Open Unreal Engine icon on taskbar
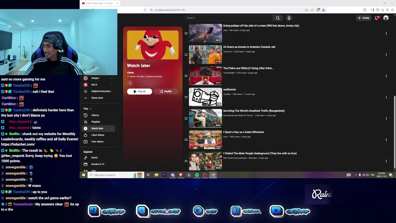396x223 pixels. pos(189,175)
